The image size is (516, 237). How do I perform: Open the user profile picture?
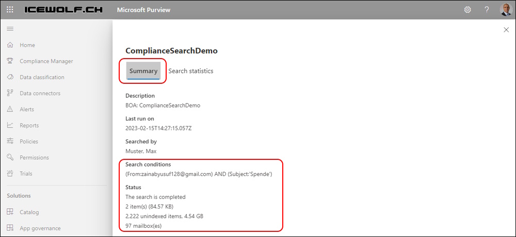tap(505, 9)
